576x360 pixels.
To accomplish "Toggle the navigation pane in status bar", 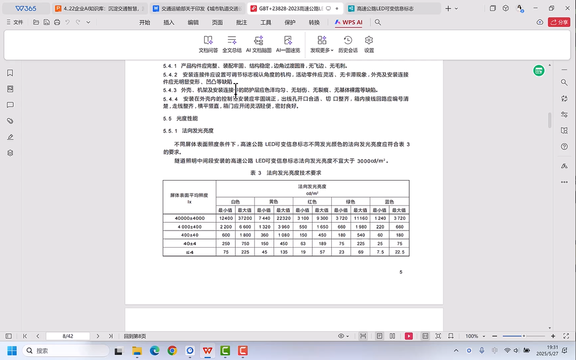I will coord(9,336).
